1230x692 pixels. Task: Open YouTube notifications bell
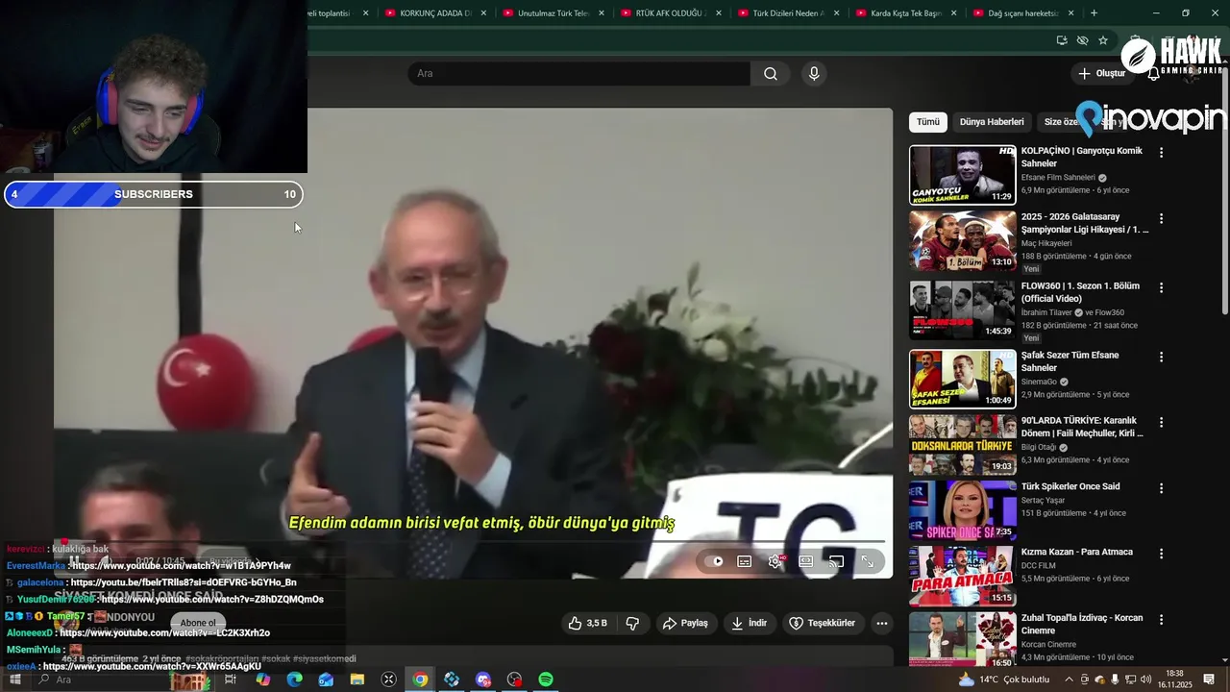point(1153,74)
